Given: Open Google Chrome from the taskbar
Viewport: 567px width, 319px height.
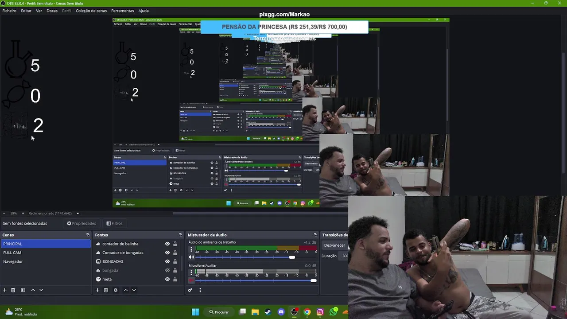Looking at the screenshot, I should point(307,312).
